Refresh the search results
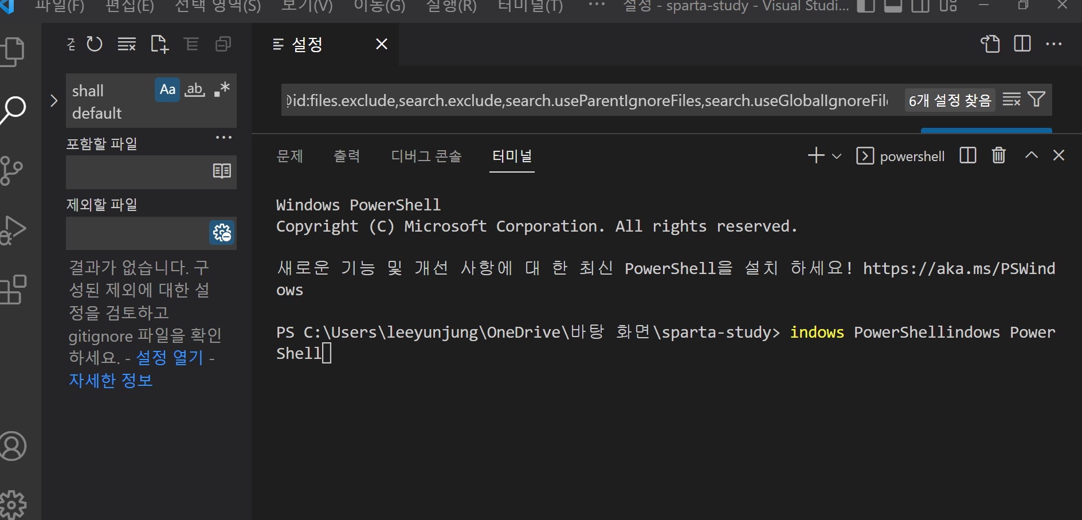This screenshot has width=1082, height=520. [x=95, y=44]
